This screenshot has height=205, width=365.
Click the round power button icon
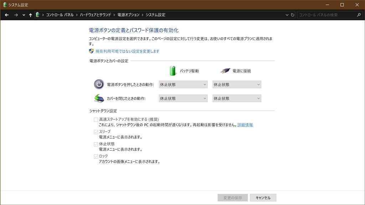(x=99, y=85)
